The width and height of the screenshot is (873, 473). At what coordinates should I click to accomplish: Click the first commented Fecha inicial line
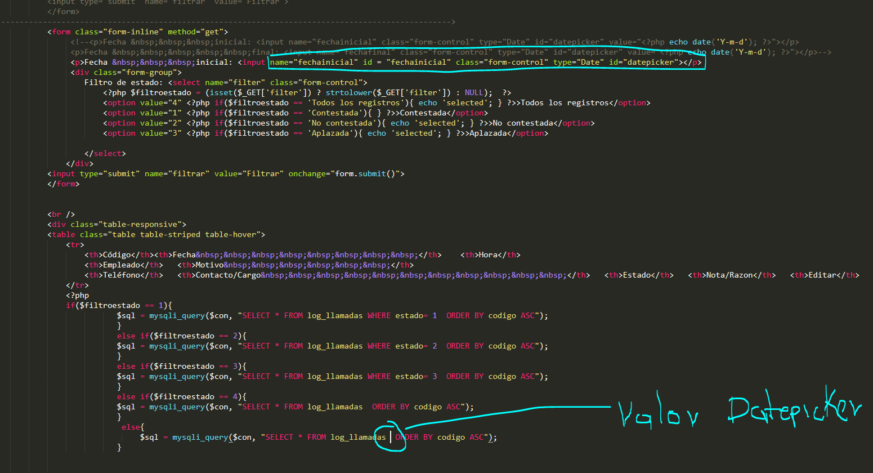coord(435,42)
